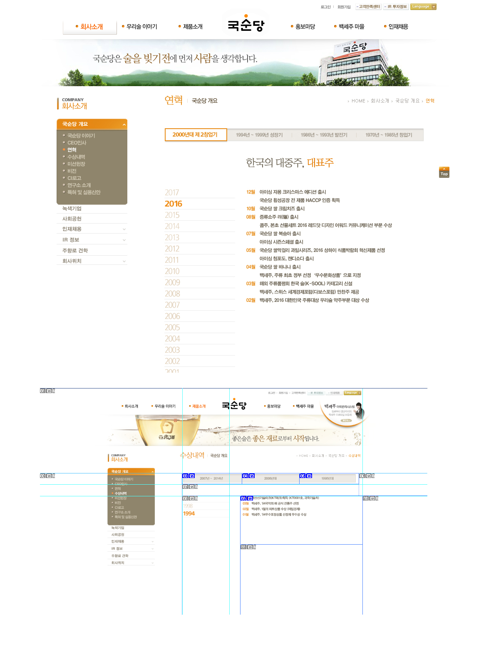
Task: Select year 2013 in the history list
Action: click(172, 238)
